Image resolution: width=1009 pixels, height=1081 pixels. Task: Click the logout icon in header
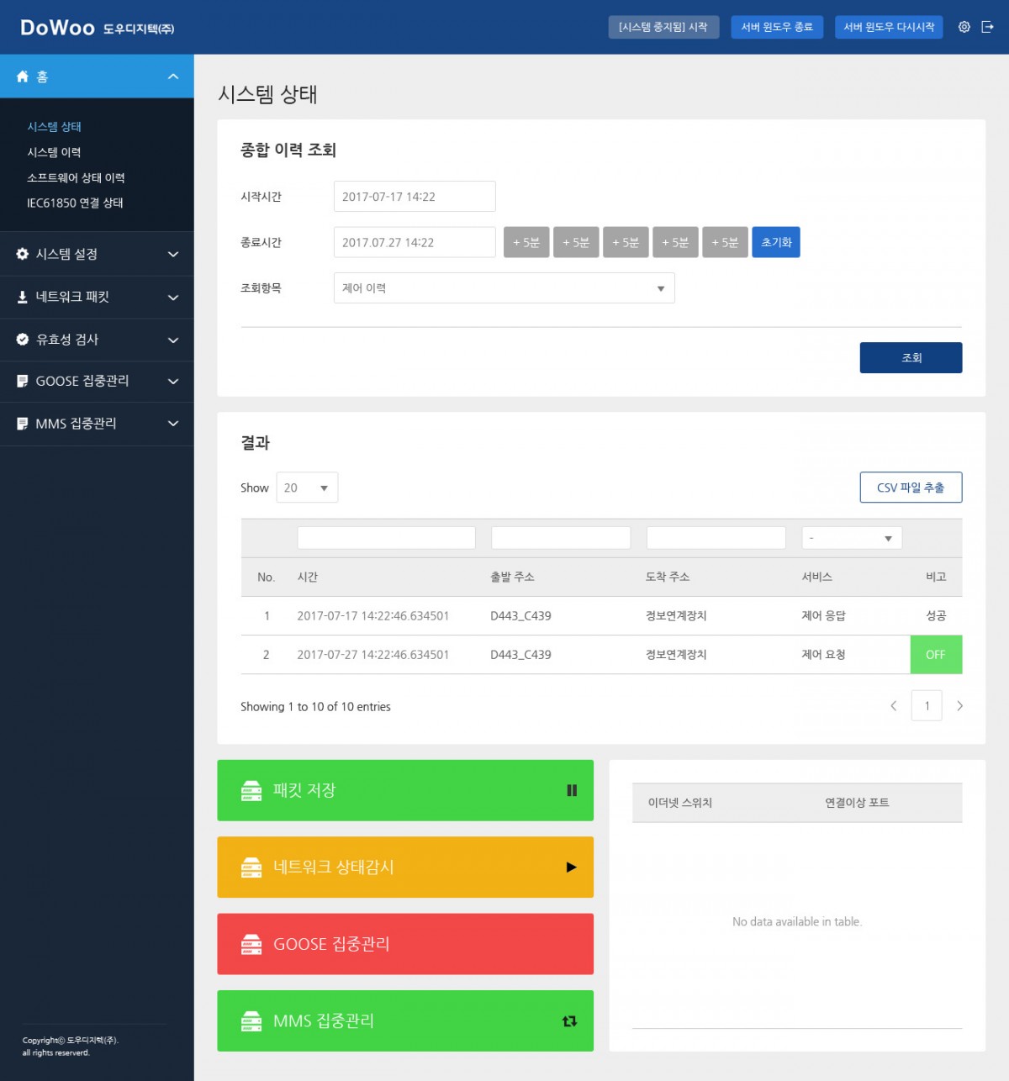click(x=988, y=27)
